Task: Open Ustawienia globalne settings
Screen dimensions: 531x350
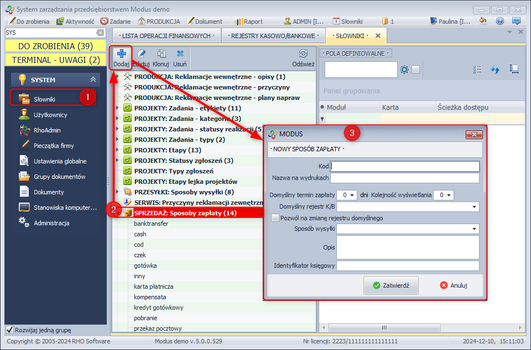Action: (x=60, y=161)
